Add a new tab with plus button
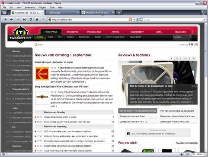 (x=119, y=13)
